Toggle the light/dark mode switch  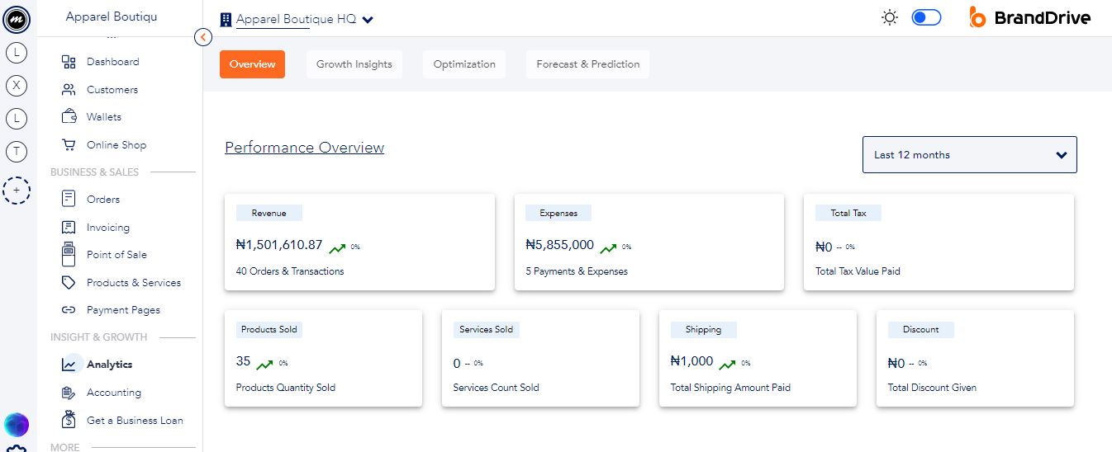pos(926,17)
